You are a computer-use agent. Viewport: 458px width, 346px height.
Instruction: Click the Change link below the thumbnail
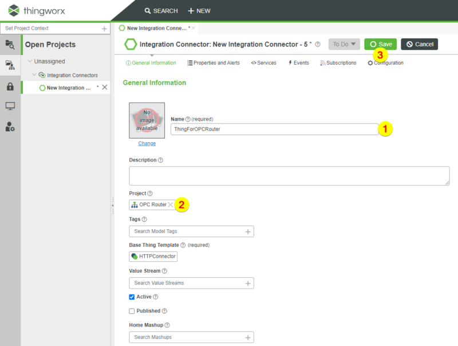tap(147, 143)
